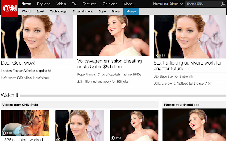Image resolution: width=227 pixels, height=141 pixels.
Task: Expand the International Edition dropdown
Action: coord(168,4)
